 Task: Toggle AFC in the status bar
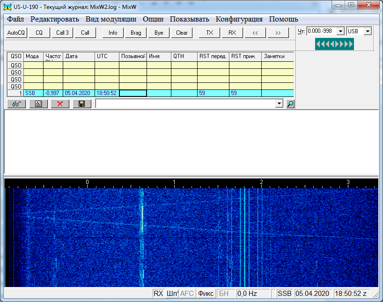click(187, 293)
